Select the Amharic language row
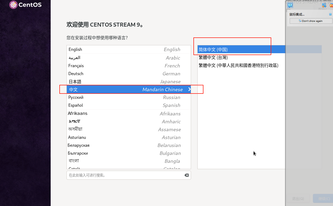Viewport: 333px width, 206px height. [129, 121]
